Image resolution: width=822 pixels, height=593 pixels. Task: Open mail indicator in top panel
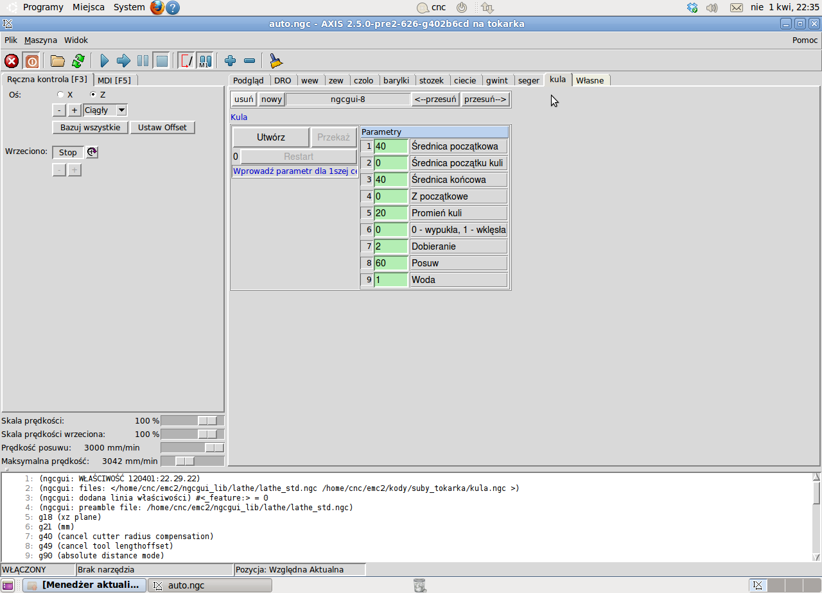pos(737,8)
